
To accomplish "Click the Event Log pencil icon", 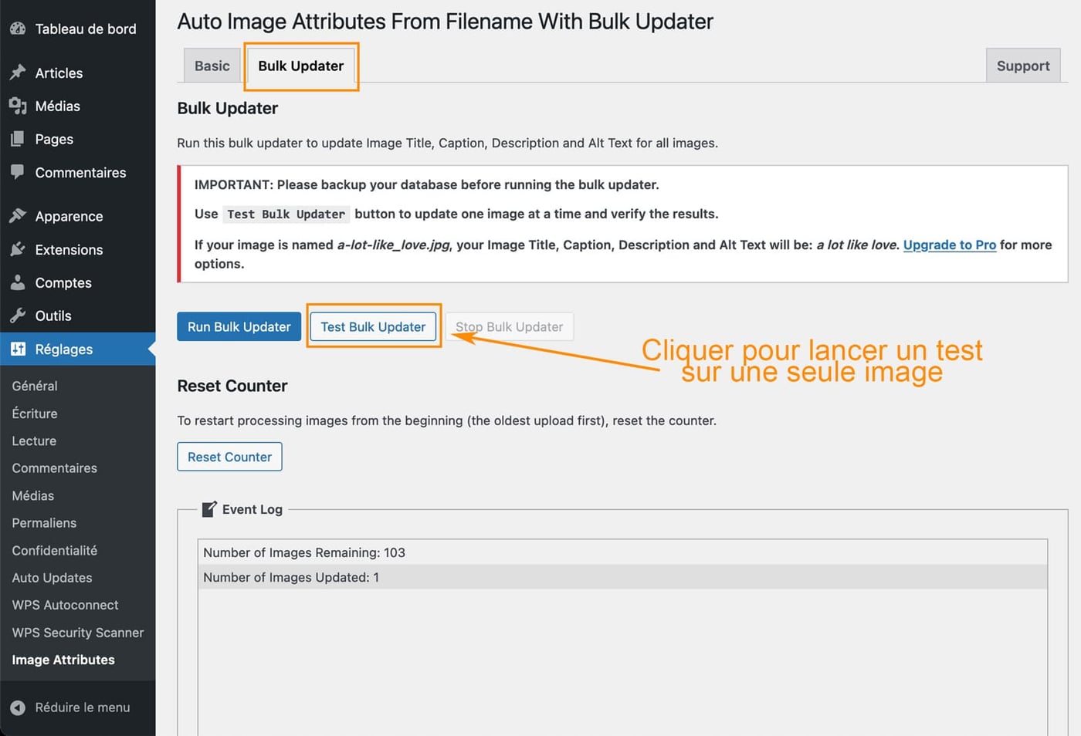I will click(x=208, y=508).
